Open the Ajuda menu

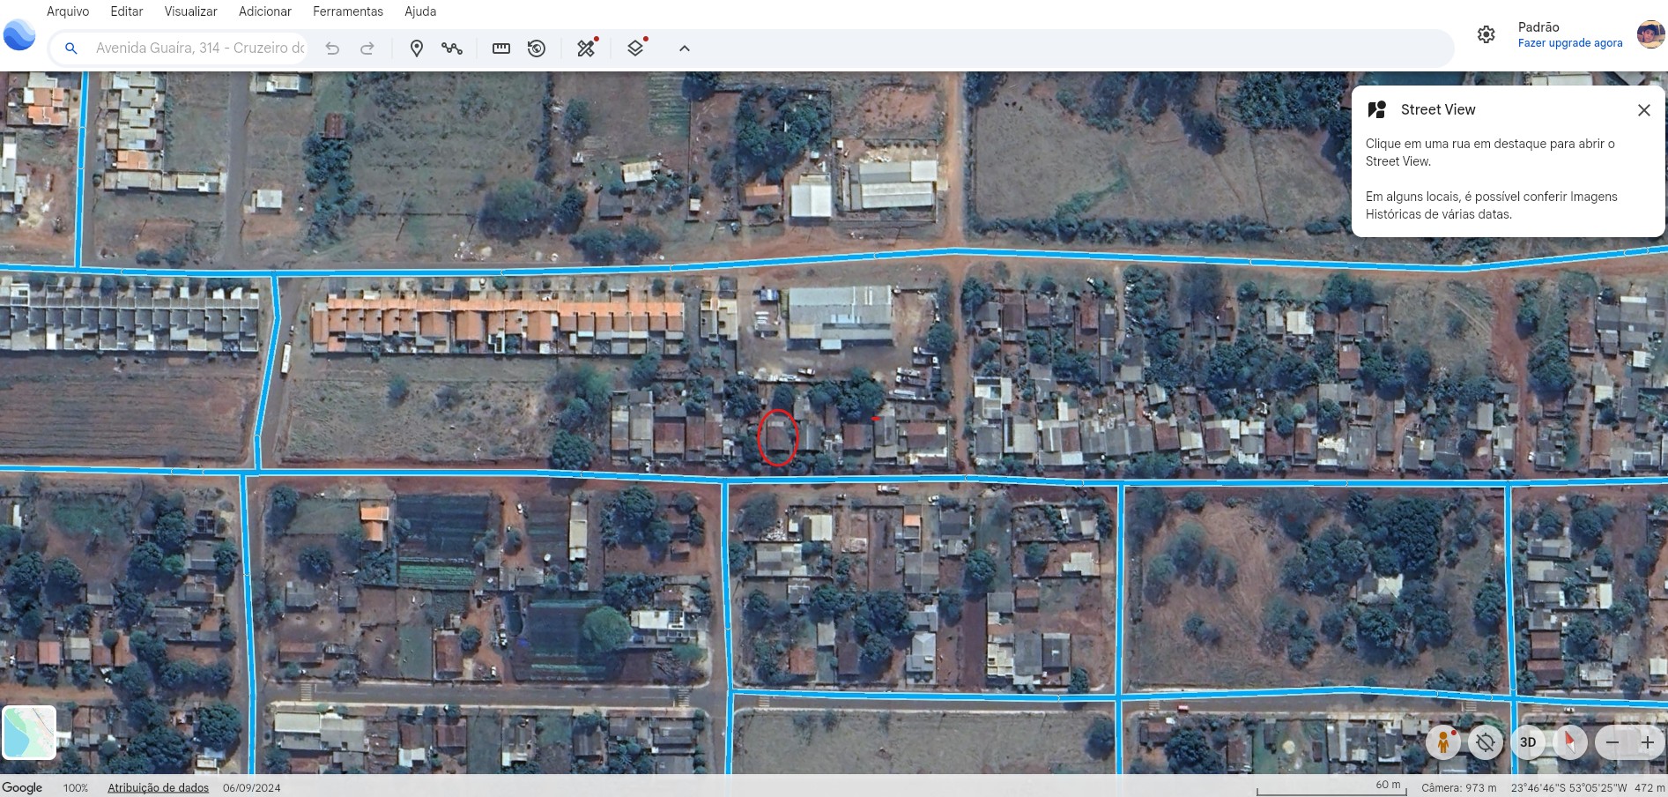420,11
